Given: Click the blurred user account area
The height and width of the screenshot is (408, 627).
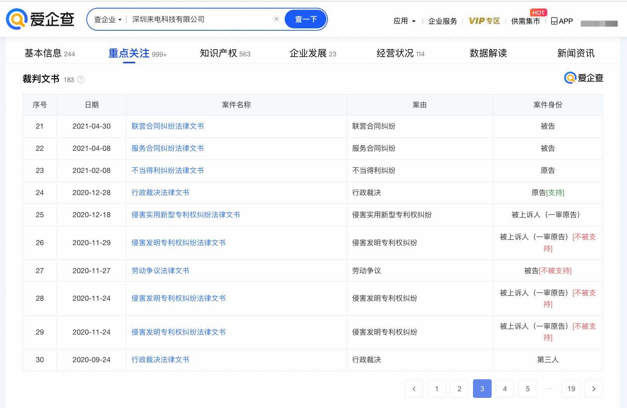Looking at the screenshot, I should [599, 23].
